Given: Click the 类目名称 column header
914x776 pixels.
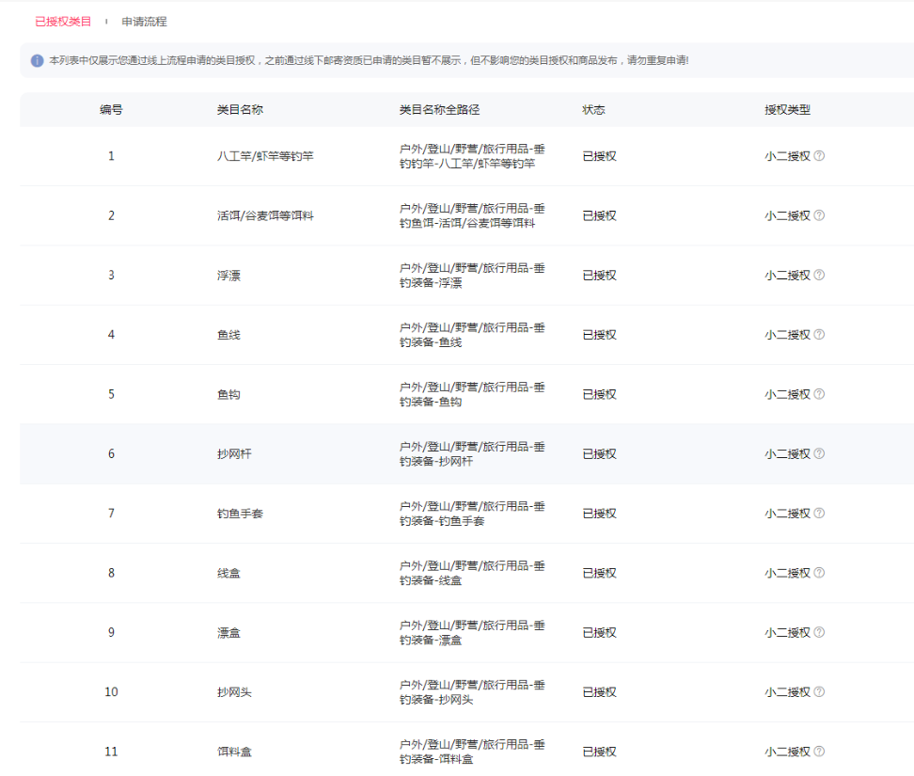Looking at the screenshot, I should [240, 109].
